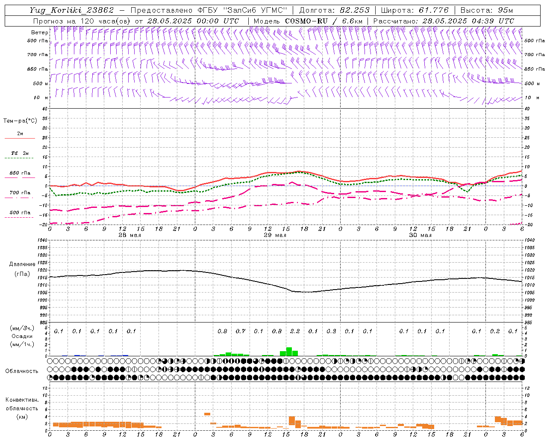Image resolution: width=547 pixels, height=438 pixels.
Task: Click the Широта: 61.776 value
Action: [x=415, y=10]
